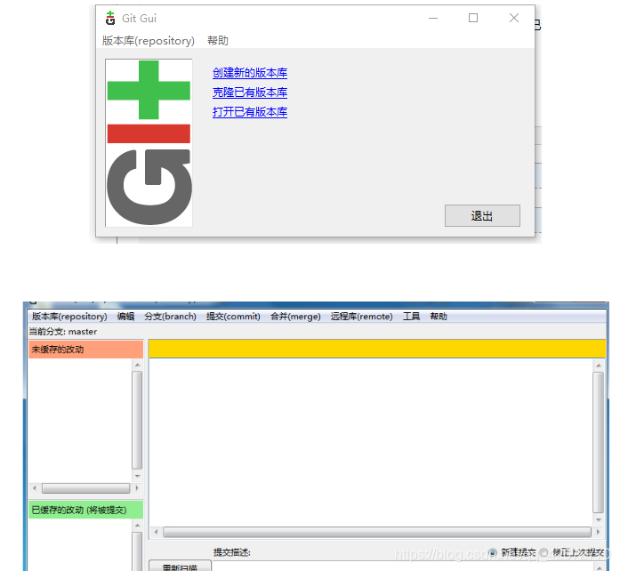Click the unstaged list horizontal scrollbar thumb
The image size is (620, 571).
[85, 488]
